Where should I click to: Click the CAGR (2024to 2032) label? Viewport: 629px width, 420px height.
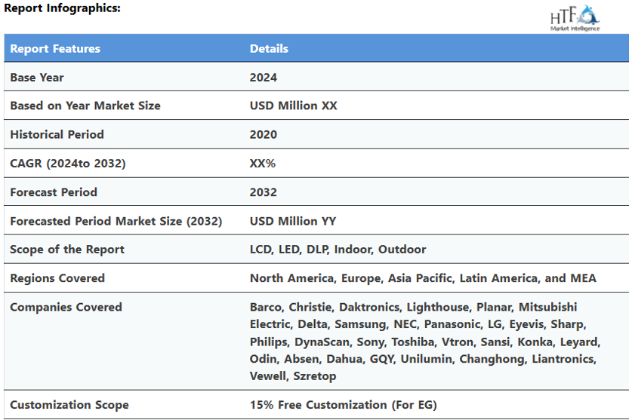(x=68, y=163)
